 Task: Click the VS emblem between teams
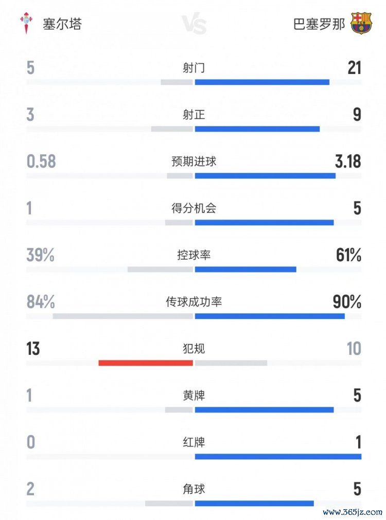coord(194,24)
